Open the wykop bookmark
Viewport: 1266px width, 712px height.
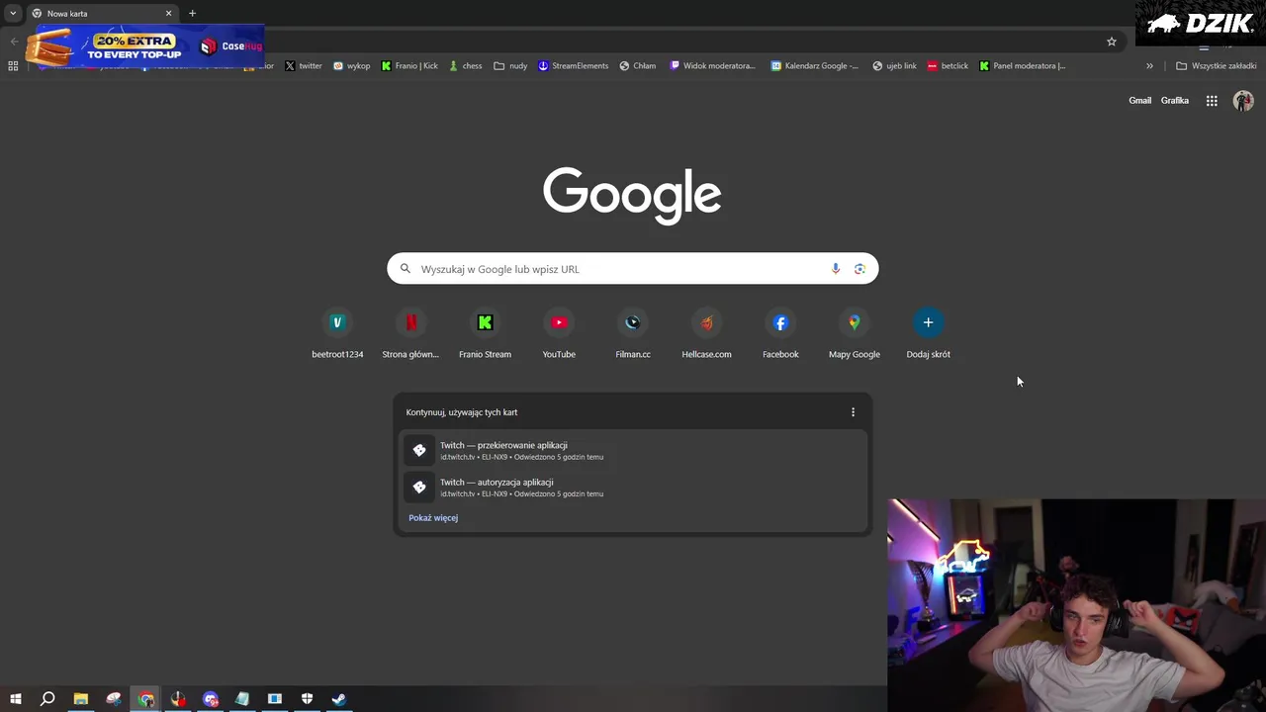[351, 66]
